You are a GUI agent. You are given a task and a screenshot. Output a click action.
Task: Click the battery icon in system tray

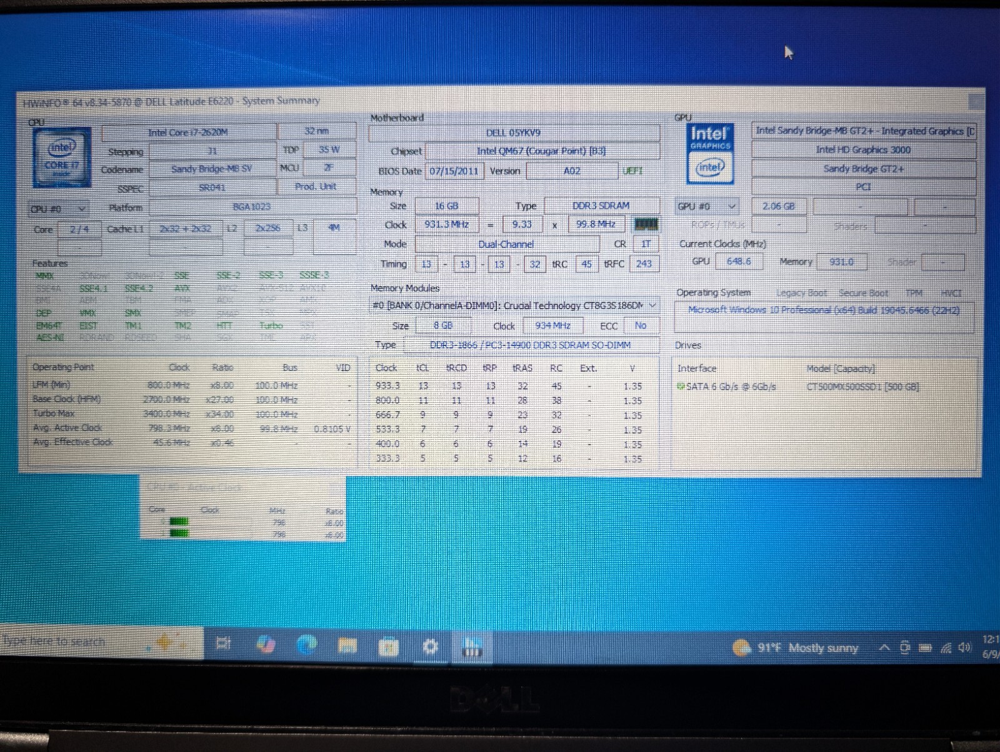pyautogui.click(x=925, y=648)
